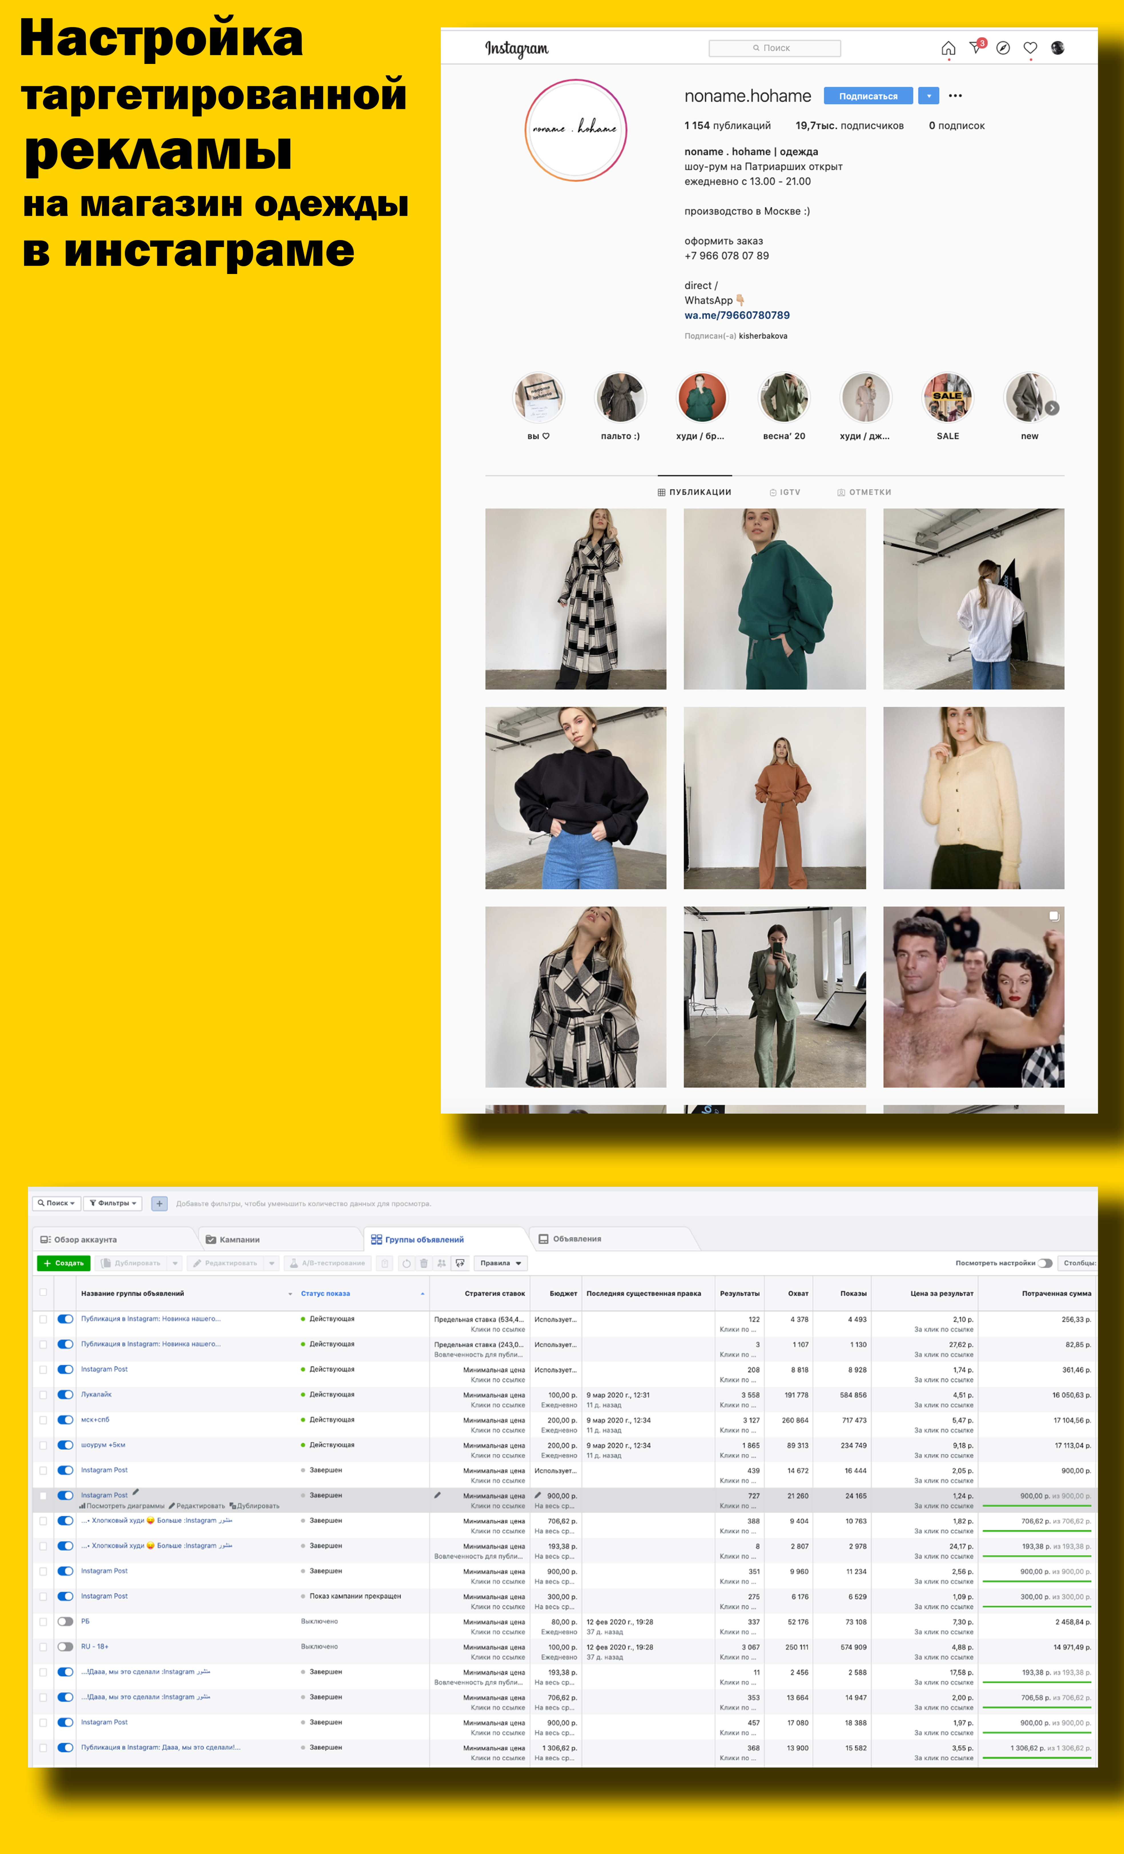The height and width of the screenshot is (1854, 1124).
Task: Open wa.me/79660780789 link
Action: (737, 315)
